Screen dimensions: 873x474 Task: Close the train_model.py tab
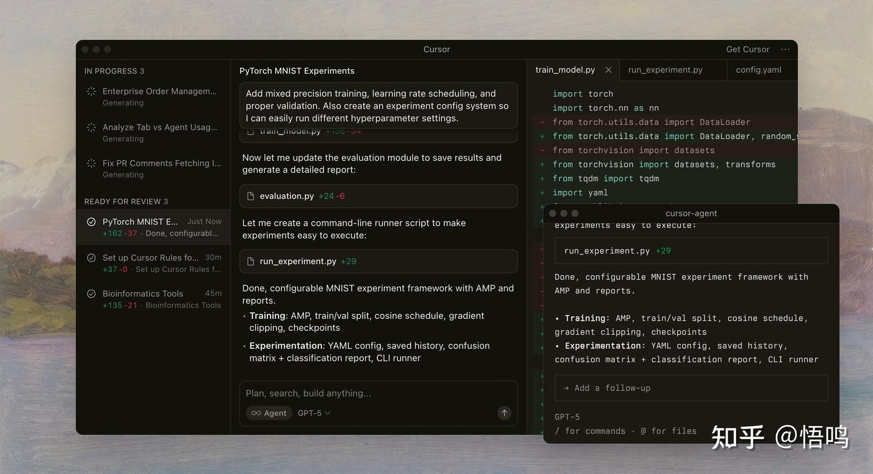[608, 70]
